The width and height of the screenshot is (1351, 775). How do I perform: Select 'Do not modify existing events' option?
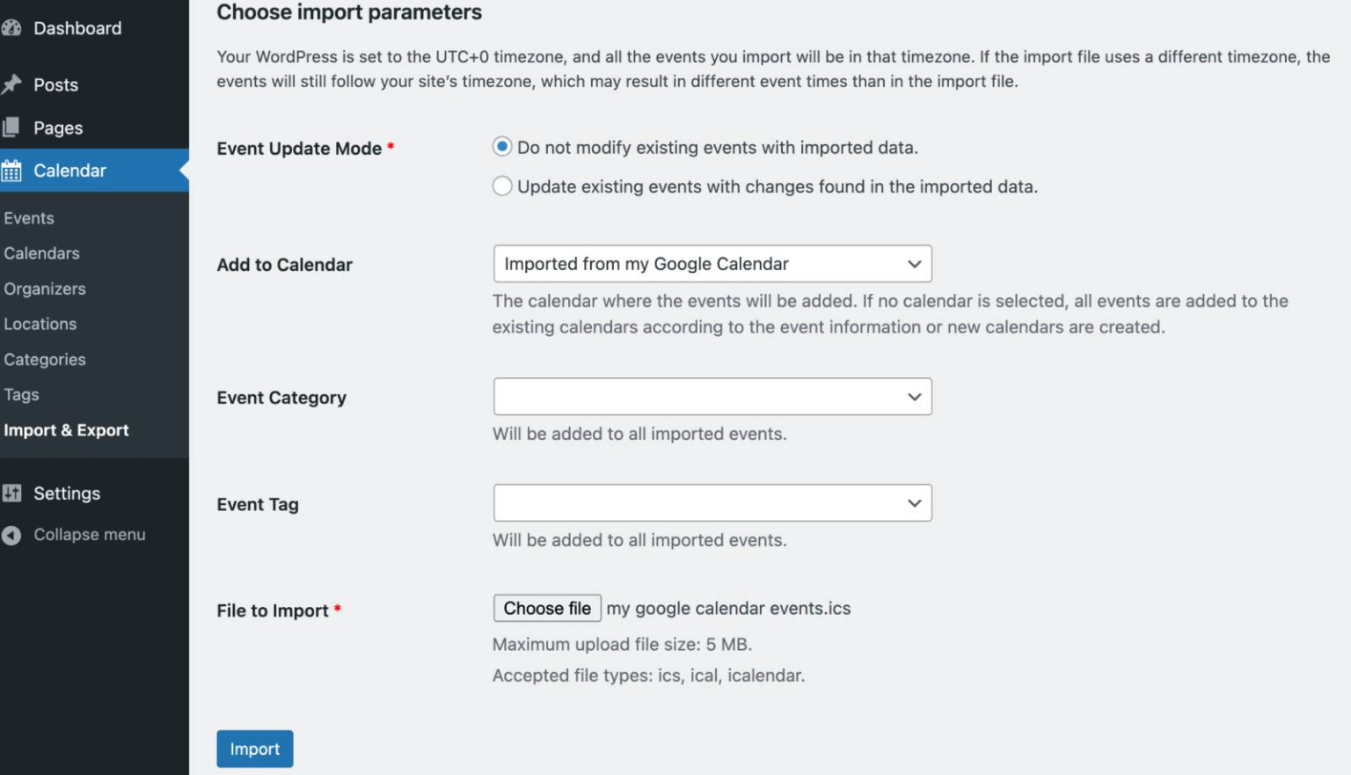pos(501,147)
